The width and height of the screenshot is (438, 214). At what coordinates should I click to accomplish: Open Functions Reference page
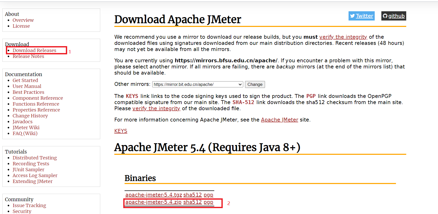36,104
